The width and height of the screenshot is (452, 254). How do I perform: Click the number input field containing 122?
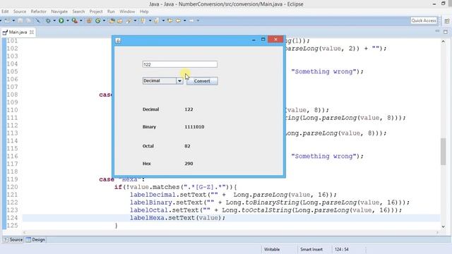tap(180, 64)
